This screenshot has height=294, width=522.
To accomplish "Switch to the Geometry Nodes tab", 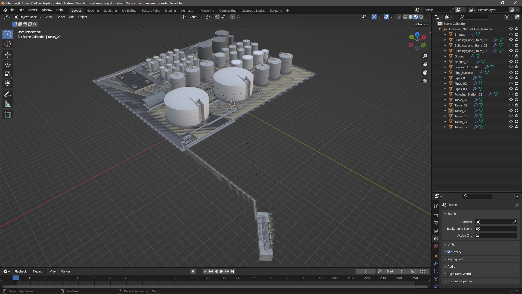I will click(x=253, y=11).
